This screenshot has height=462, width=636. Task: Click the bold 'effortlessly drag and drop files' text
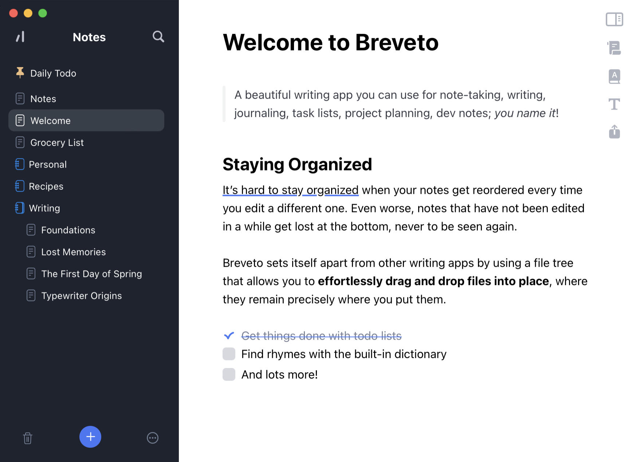point(433,281)
